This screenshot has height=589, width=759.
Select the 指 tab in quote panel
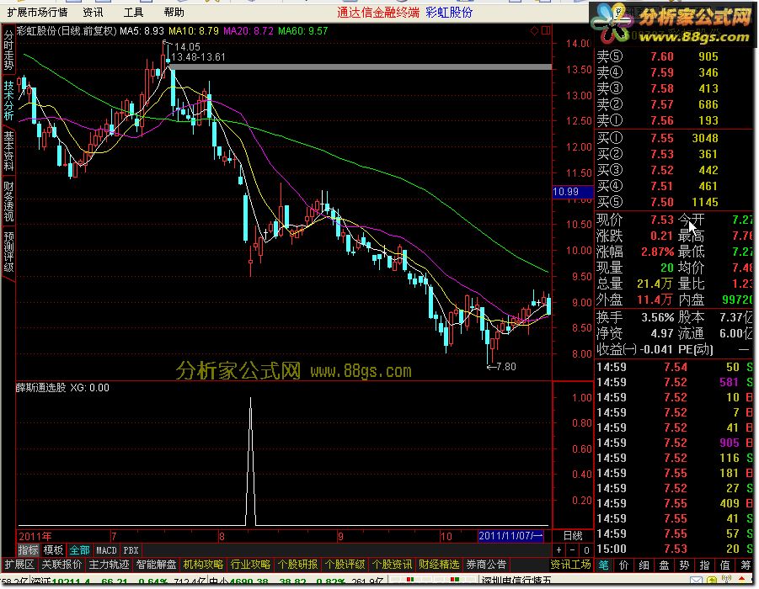[705, 565]
